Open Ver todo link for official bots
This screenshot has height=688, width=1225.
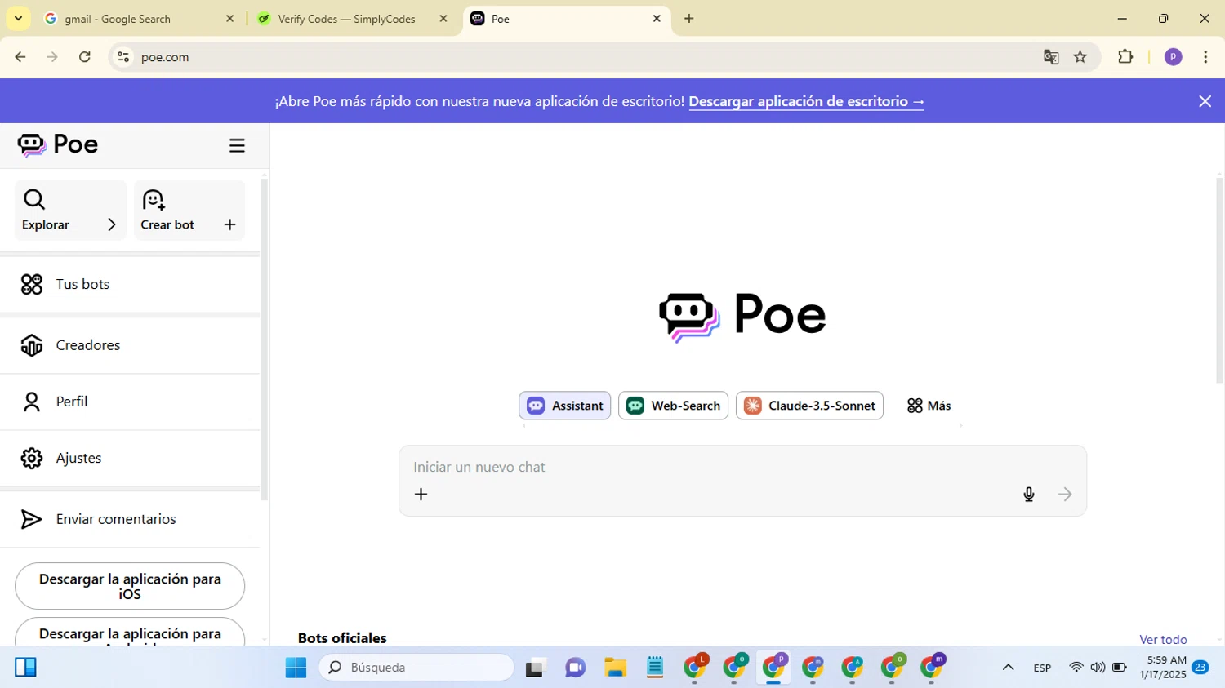click(x=1163, y=639)
